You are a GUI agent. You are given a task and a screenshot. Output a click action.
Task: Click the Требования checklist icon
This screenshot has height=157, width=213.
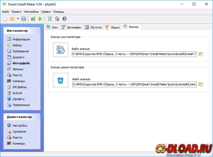coord(9,51)
